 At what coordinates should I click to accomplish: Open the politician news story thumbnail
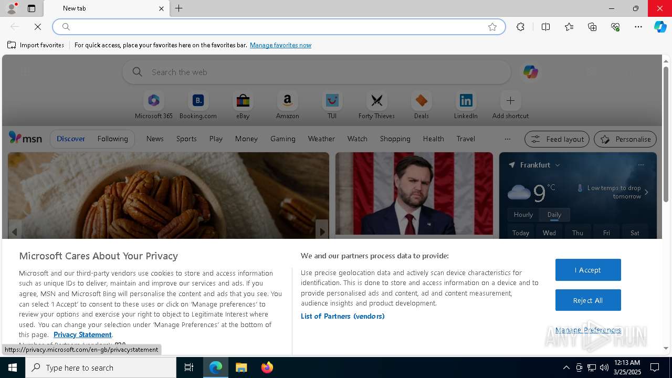[x=414, y=193]
